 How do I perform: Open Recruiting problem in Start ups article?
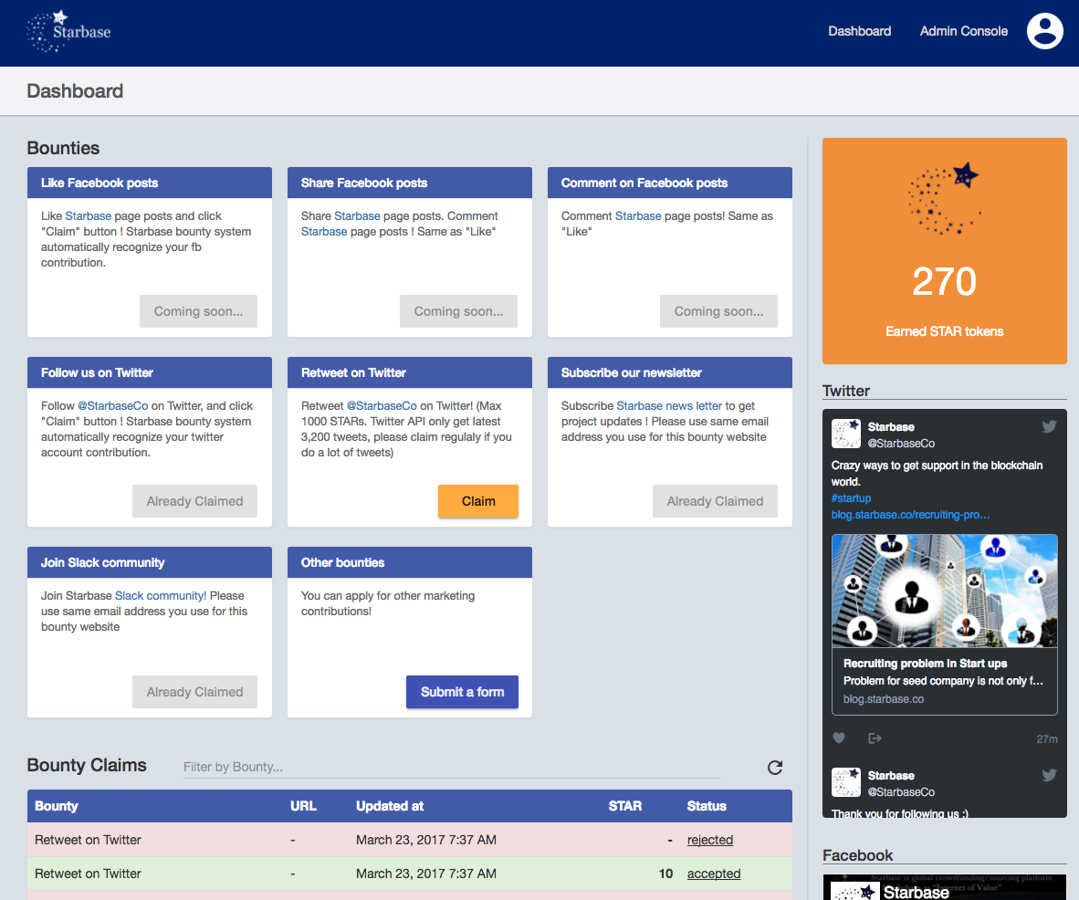pyautogui.click(x=925, y=664)
